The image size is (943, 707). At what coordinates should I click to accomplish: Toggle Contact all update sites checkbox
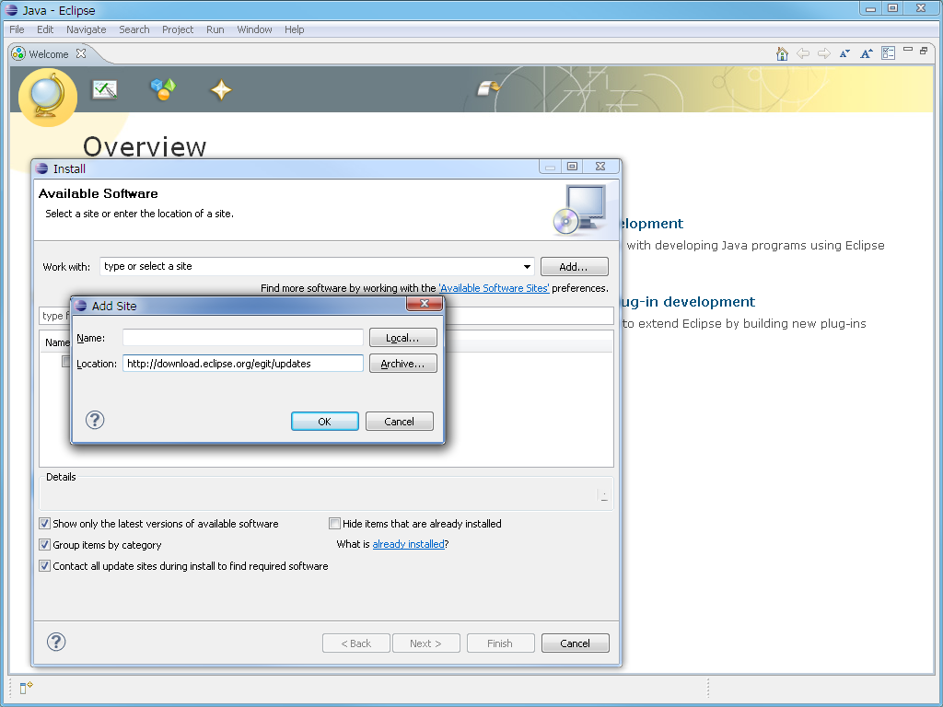(44, 566)
